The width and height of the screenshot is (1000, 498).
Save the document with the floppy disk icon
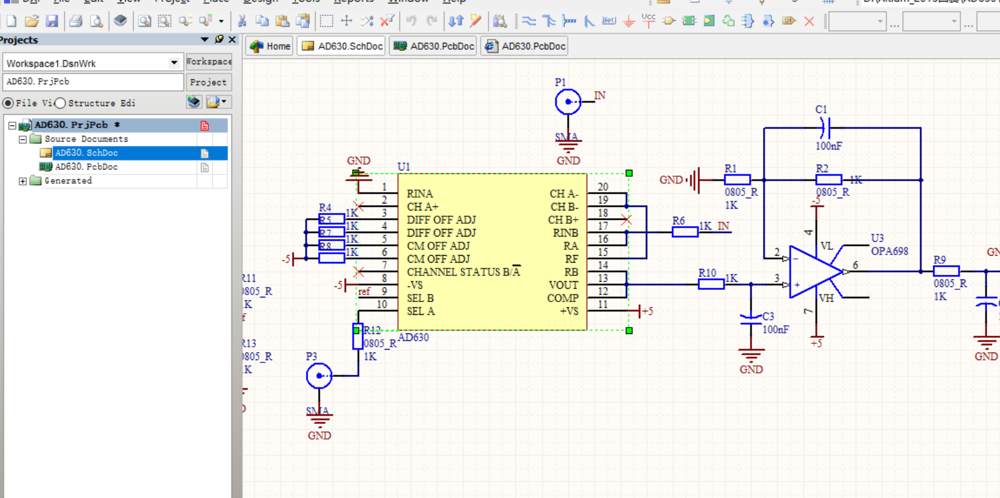pyautogui.click(x=52, y=21)
